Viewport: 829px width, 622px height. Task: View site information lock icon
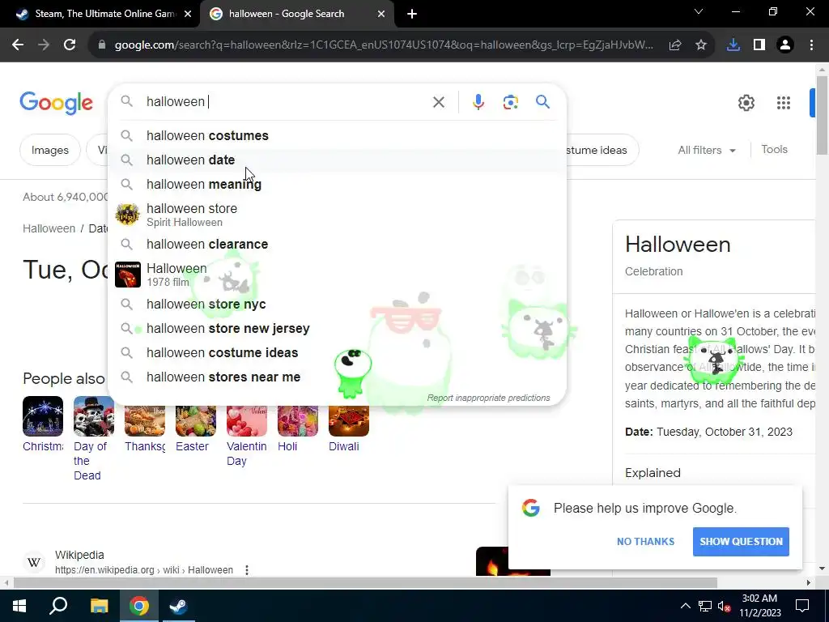point(102,45)
